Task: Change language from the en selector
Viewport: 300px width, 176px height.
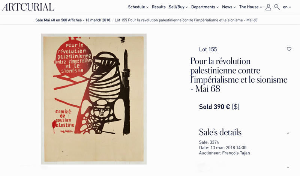Action: tap(287, 7)
